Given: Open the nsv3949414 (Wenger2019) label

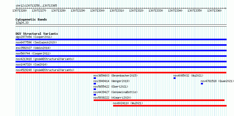Looking at the screenshot, I should click(x=112, y=81).
